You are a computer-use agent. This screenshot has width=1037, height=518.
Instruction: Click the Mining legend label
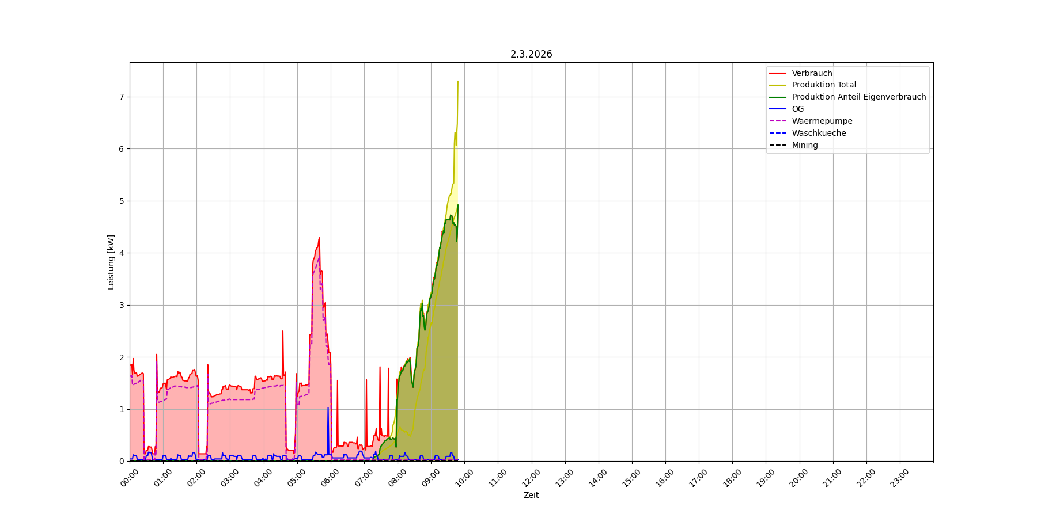[804, 146]
